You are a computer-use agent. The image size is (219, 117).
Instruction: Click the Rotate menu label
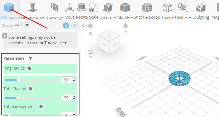(x=82, y=17)
